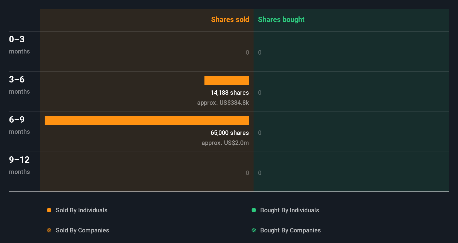
Task: Select the Shares bought column header
Action: [281, 20]
